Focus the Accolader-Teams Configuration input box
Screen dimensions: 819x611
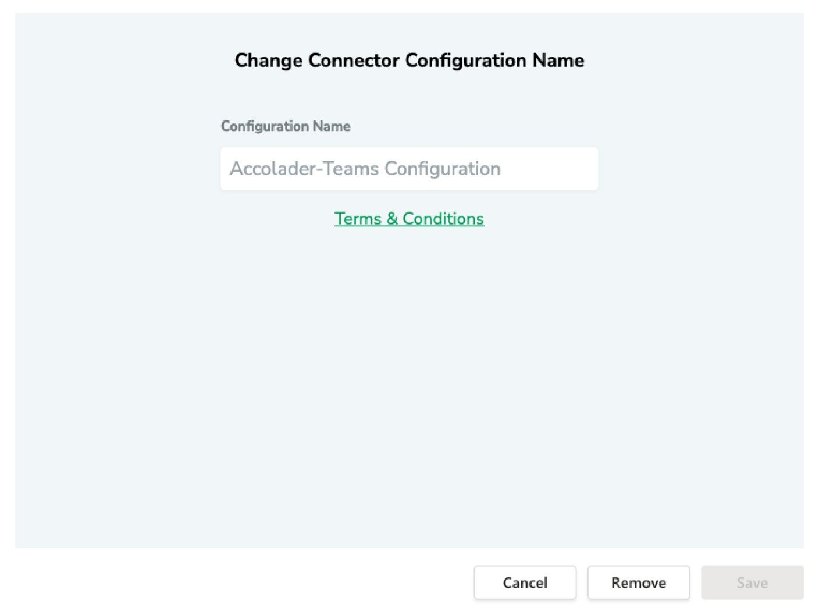pyautogui.click(x=409, y=169)
